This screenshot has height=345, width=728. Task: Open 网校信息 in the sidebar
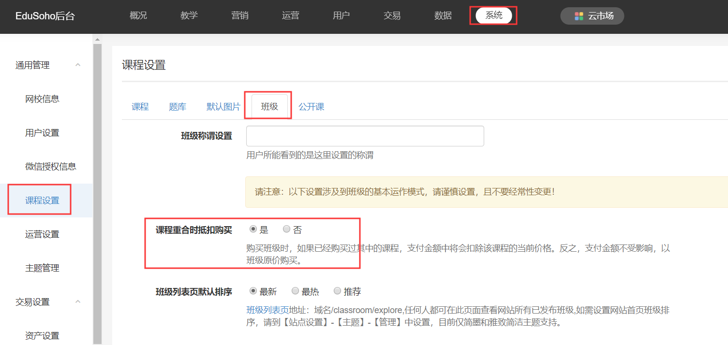tap(42, 99)
